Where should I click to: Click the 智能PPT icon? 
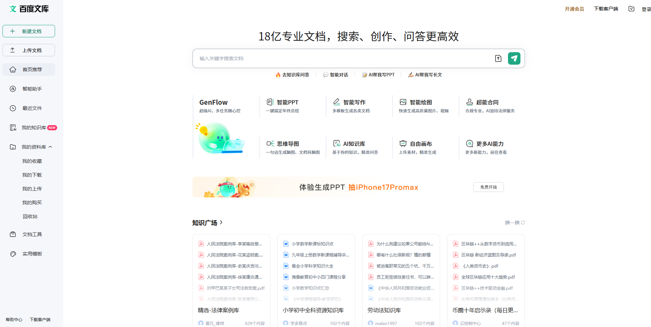[x=270, y=102]
